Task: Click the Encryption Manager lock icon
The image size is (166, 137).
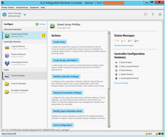Action: (x=7, y=92)
